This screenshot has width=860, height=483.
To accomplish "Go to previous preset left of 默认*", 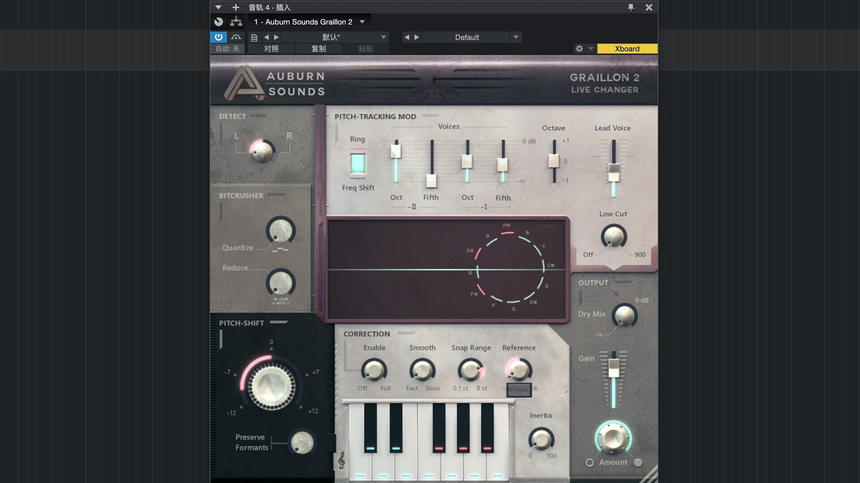I will click(x=267, y=37).
